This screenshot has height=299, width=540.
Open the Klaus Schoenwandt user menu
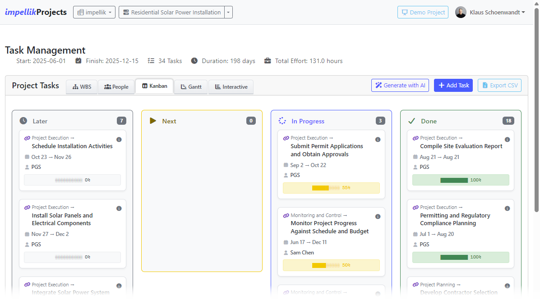tap(497, 12)
